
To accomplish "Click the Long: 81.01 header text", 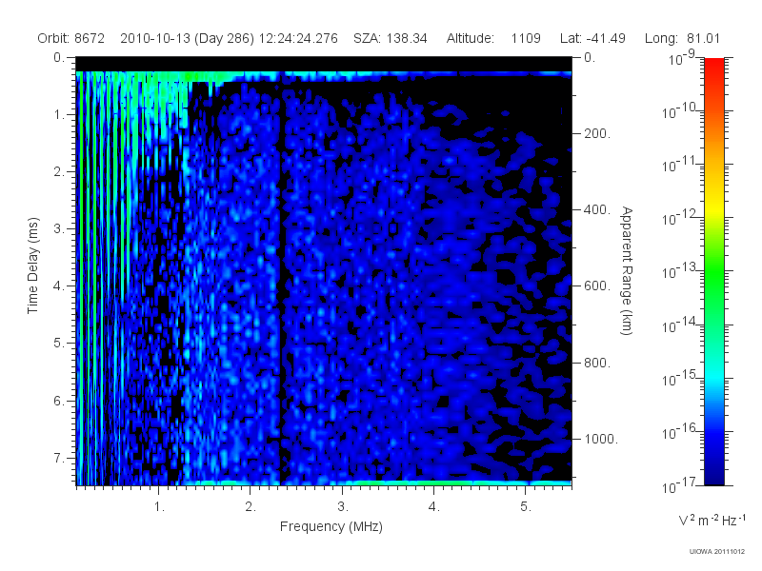I will coord(682,38).
